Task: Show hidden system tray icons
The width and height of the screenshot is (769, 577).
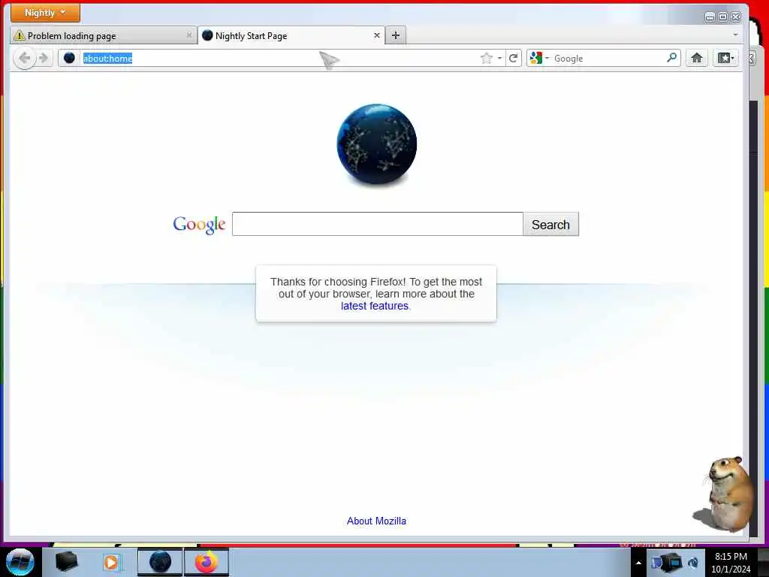Action: tap(638, 563)
